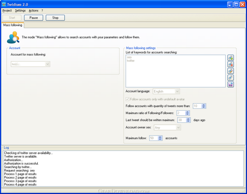Viewport: 247px width, 194px height.
Task: Click the plain tag icon button
Action: pyautogui.click(x=231, y=77)
